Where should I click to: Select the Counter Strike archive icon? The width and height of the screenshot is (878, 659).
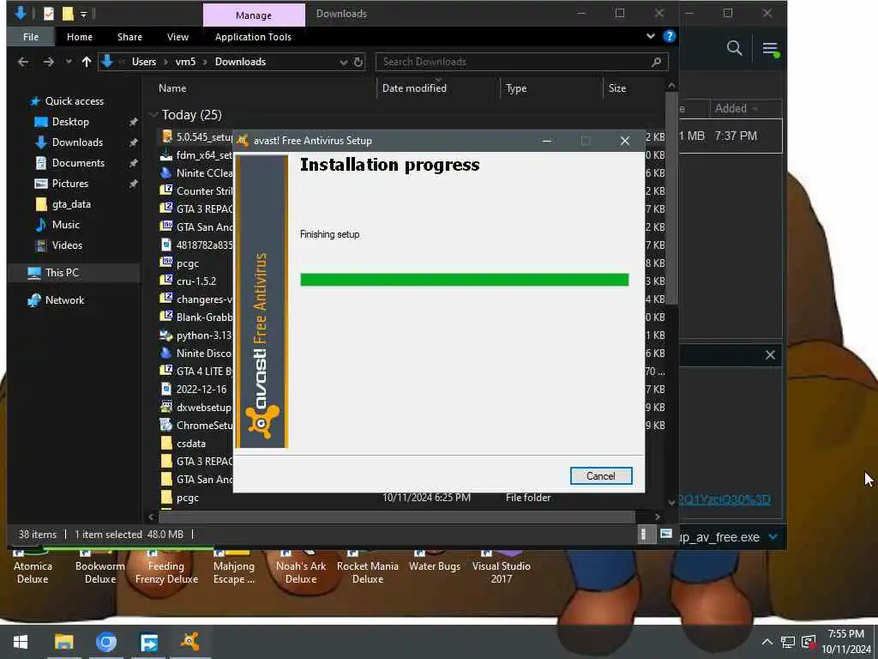tap(166, 190)
